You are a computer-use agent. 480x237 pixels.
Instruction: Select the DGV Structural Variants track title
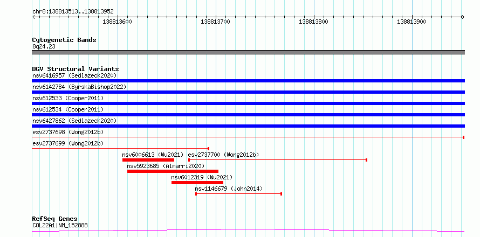76,69
